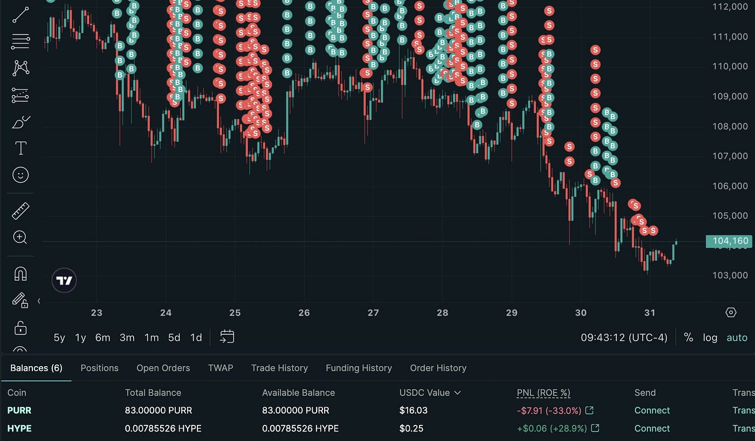Enable logarithmic price scale
The width and height of the screenshot is (755, 441).
(710, 338)
